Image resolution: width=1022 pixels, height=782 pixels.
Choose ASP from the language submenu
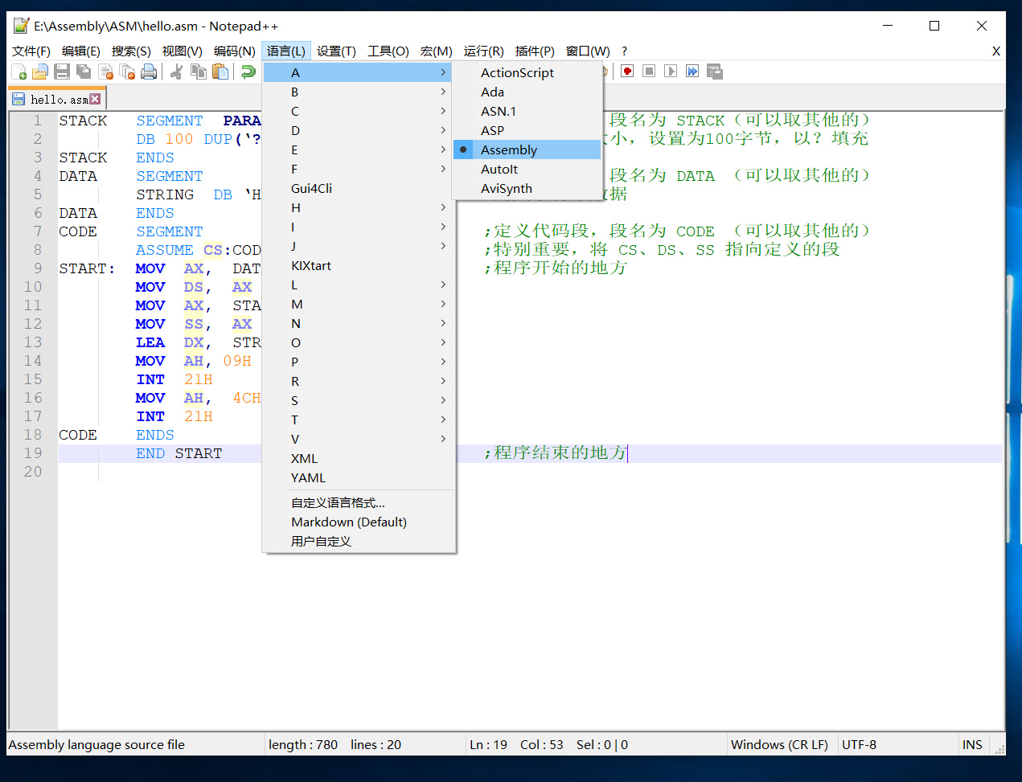(x=527, y=130)
